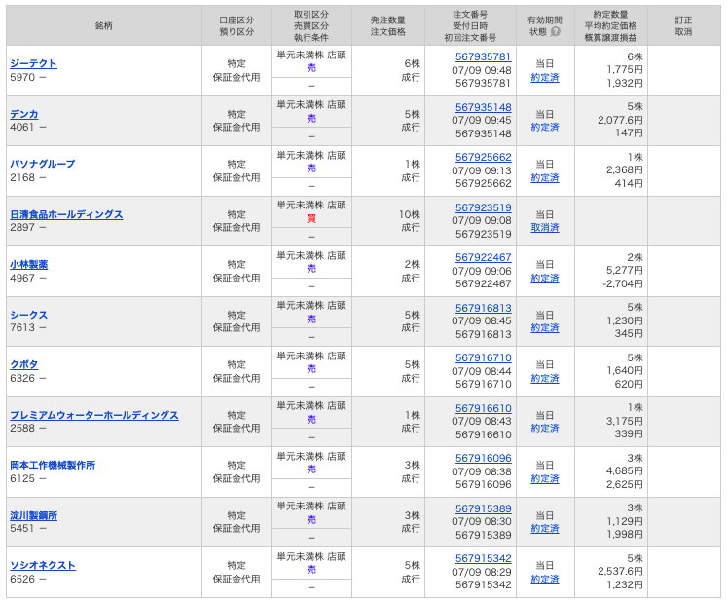Open order number 567915389
The image size is (727, 602).
click(483, 508)
